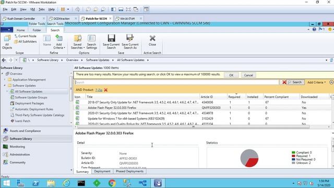Switch to Community workspace

pyautogui.click(x=36, y=162)
